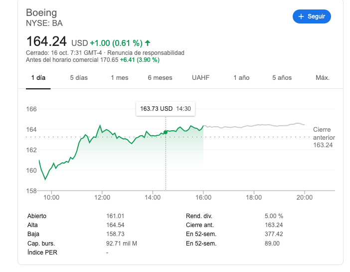Click the Seguir follow button

(x=312, y=16)
